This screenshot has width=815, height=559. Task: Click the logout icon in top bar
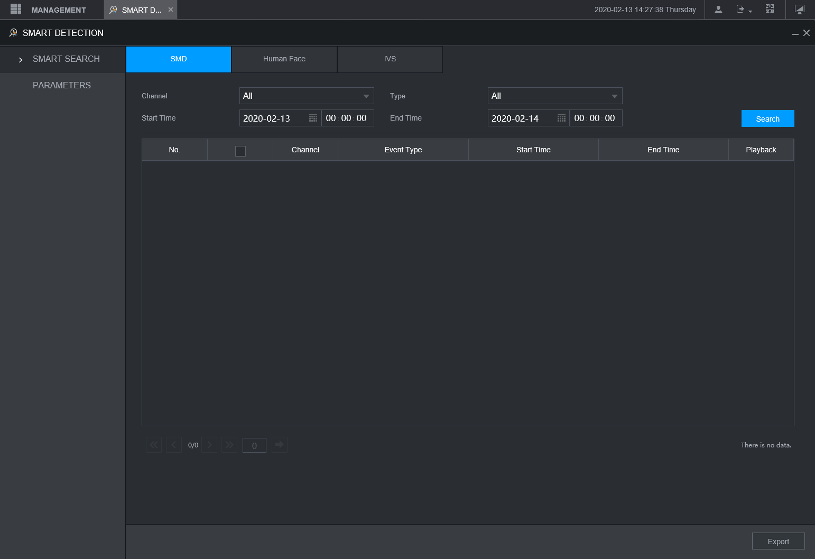[741, 10]
